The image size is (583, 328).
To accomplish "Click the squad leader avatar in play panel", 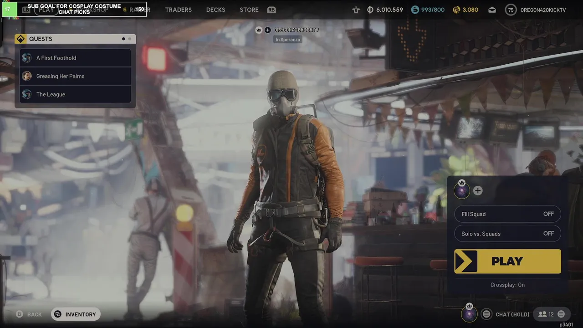I will [462, 190].
